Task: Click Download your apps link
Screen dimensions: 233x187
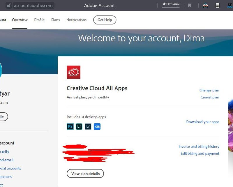Action: pyautogui.click(x=203, y=122)
